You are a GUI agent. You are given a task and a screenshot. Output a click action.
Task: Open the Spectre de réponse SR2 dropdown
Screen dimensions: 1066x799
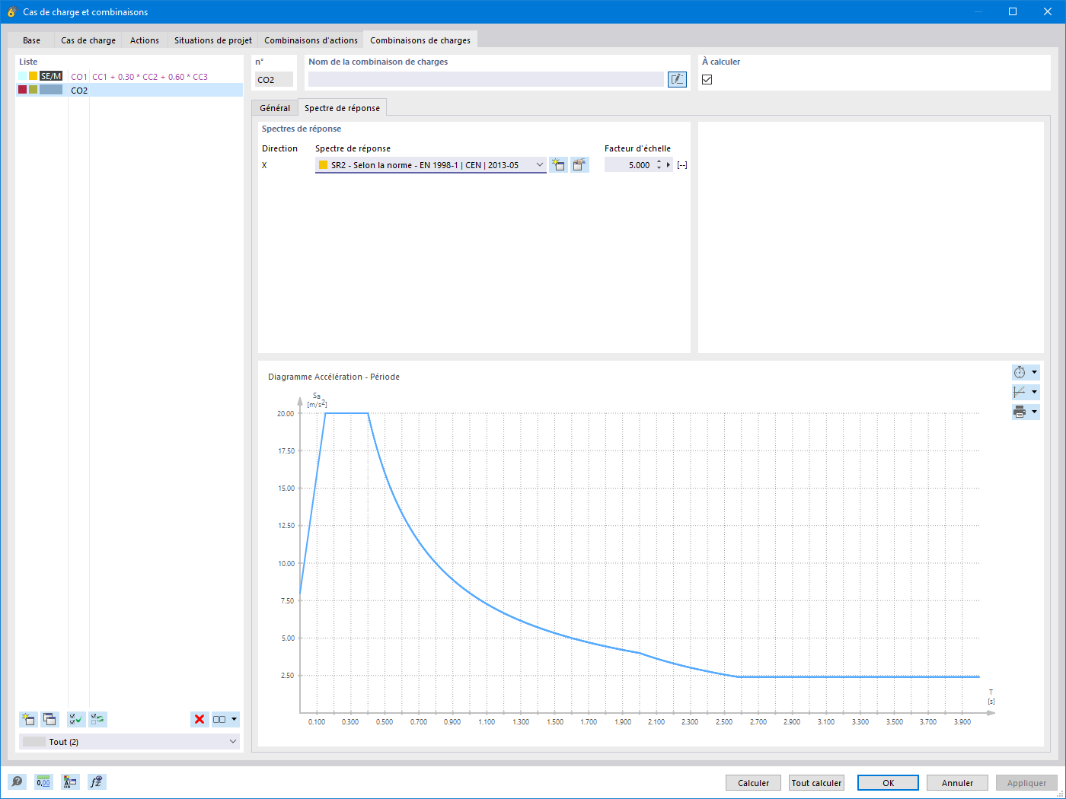pyautogui.click(x=431, y=165)
